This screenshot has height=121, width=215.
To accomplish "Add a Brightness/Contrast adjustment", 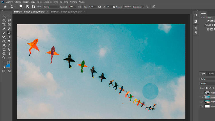I will tap(208, 21).
